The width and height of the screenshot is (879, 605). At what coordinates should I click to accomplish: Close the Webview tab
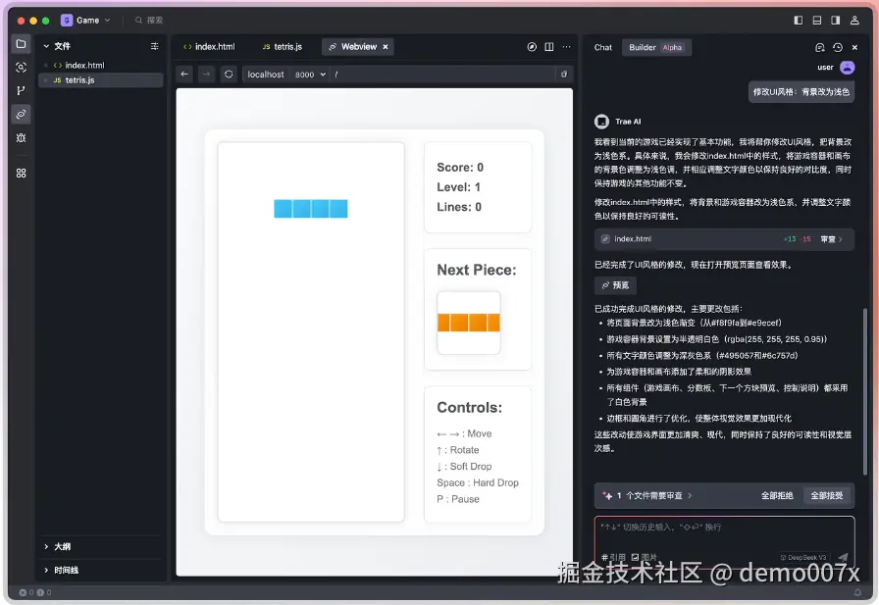pyautogui.click(x=386, y=47)
